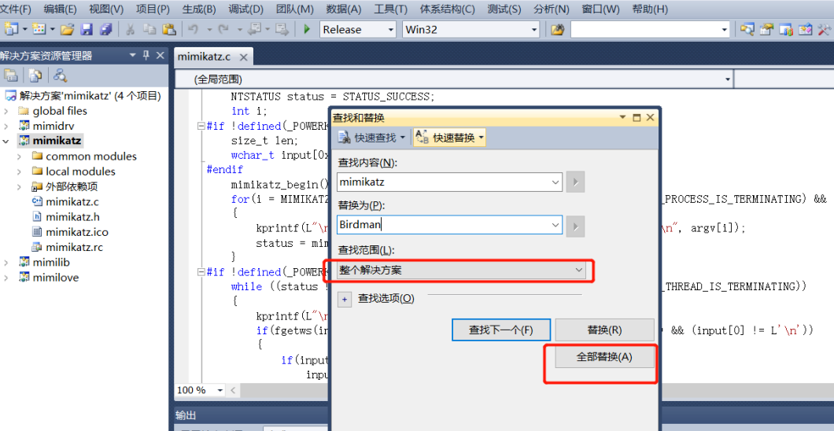This screenshot has height=431, width=834.
Task: Open the 调试(D) menu
Action: coord(245,9)
